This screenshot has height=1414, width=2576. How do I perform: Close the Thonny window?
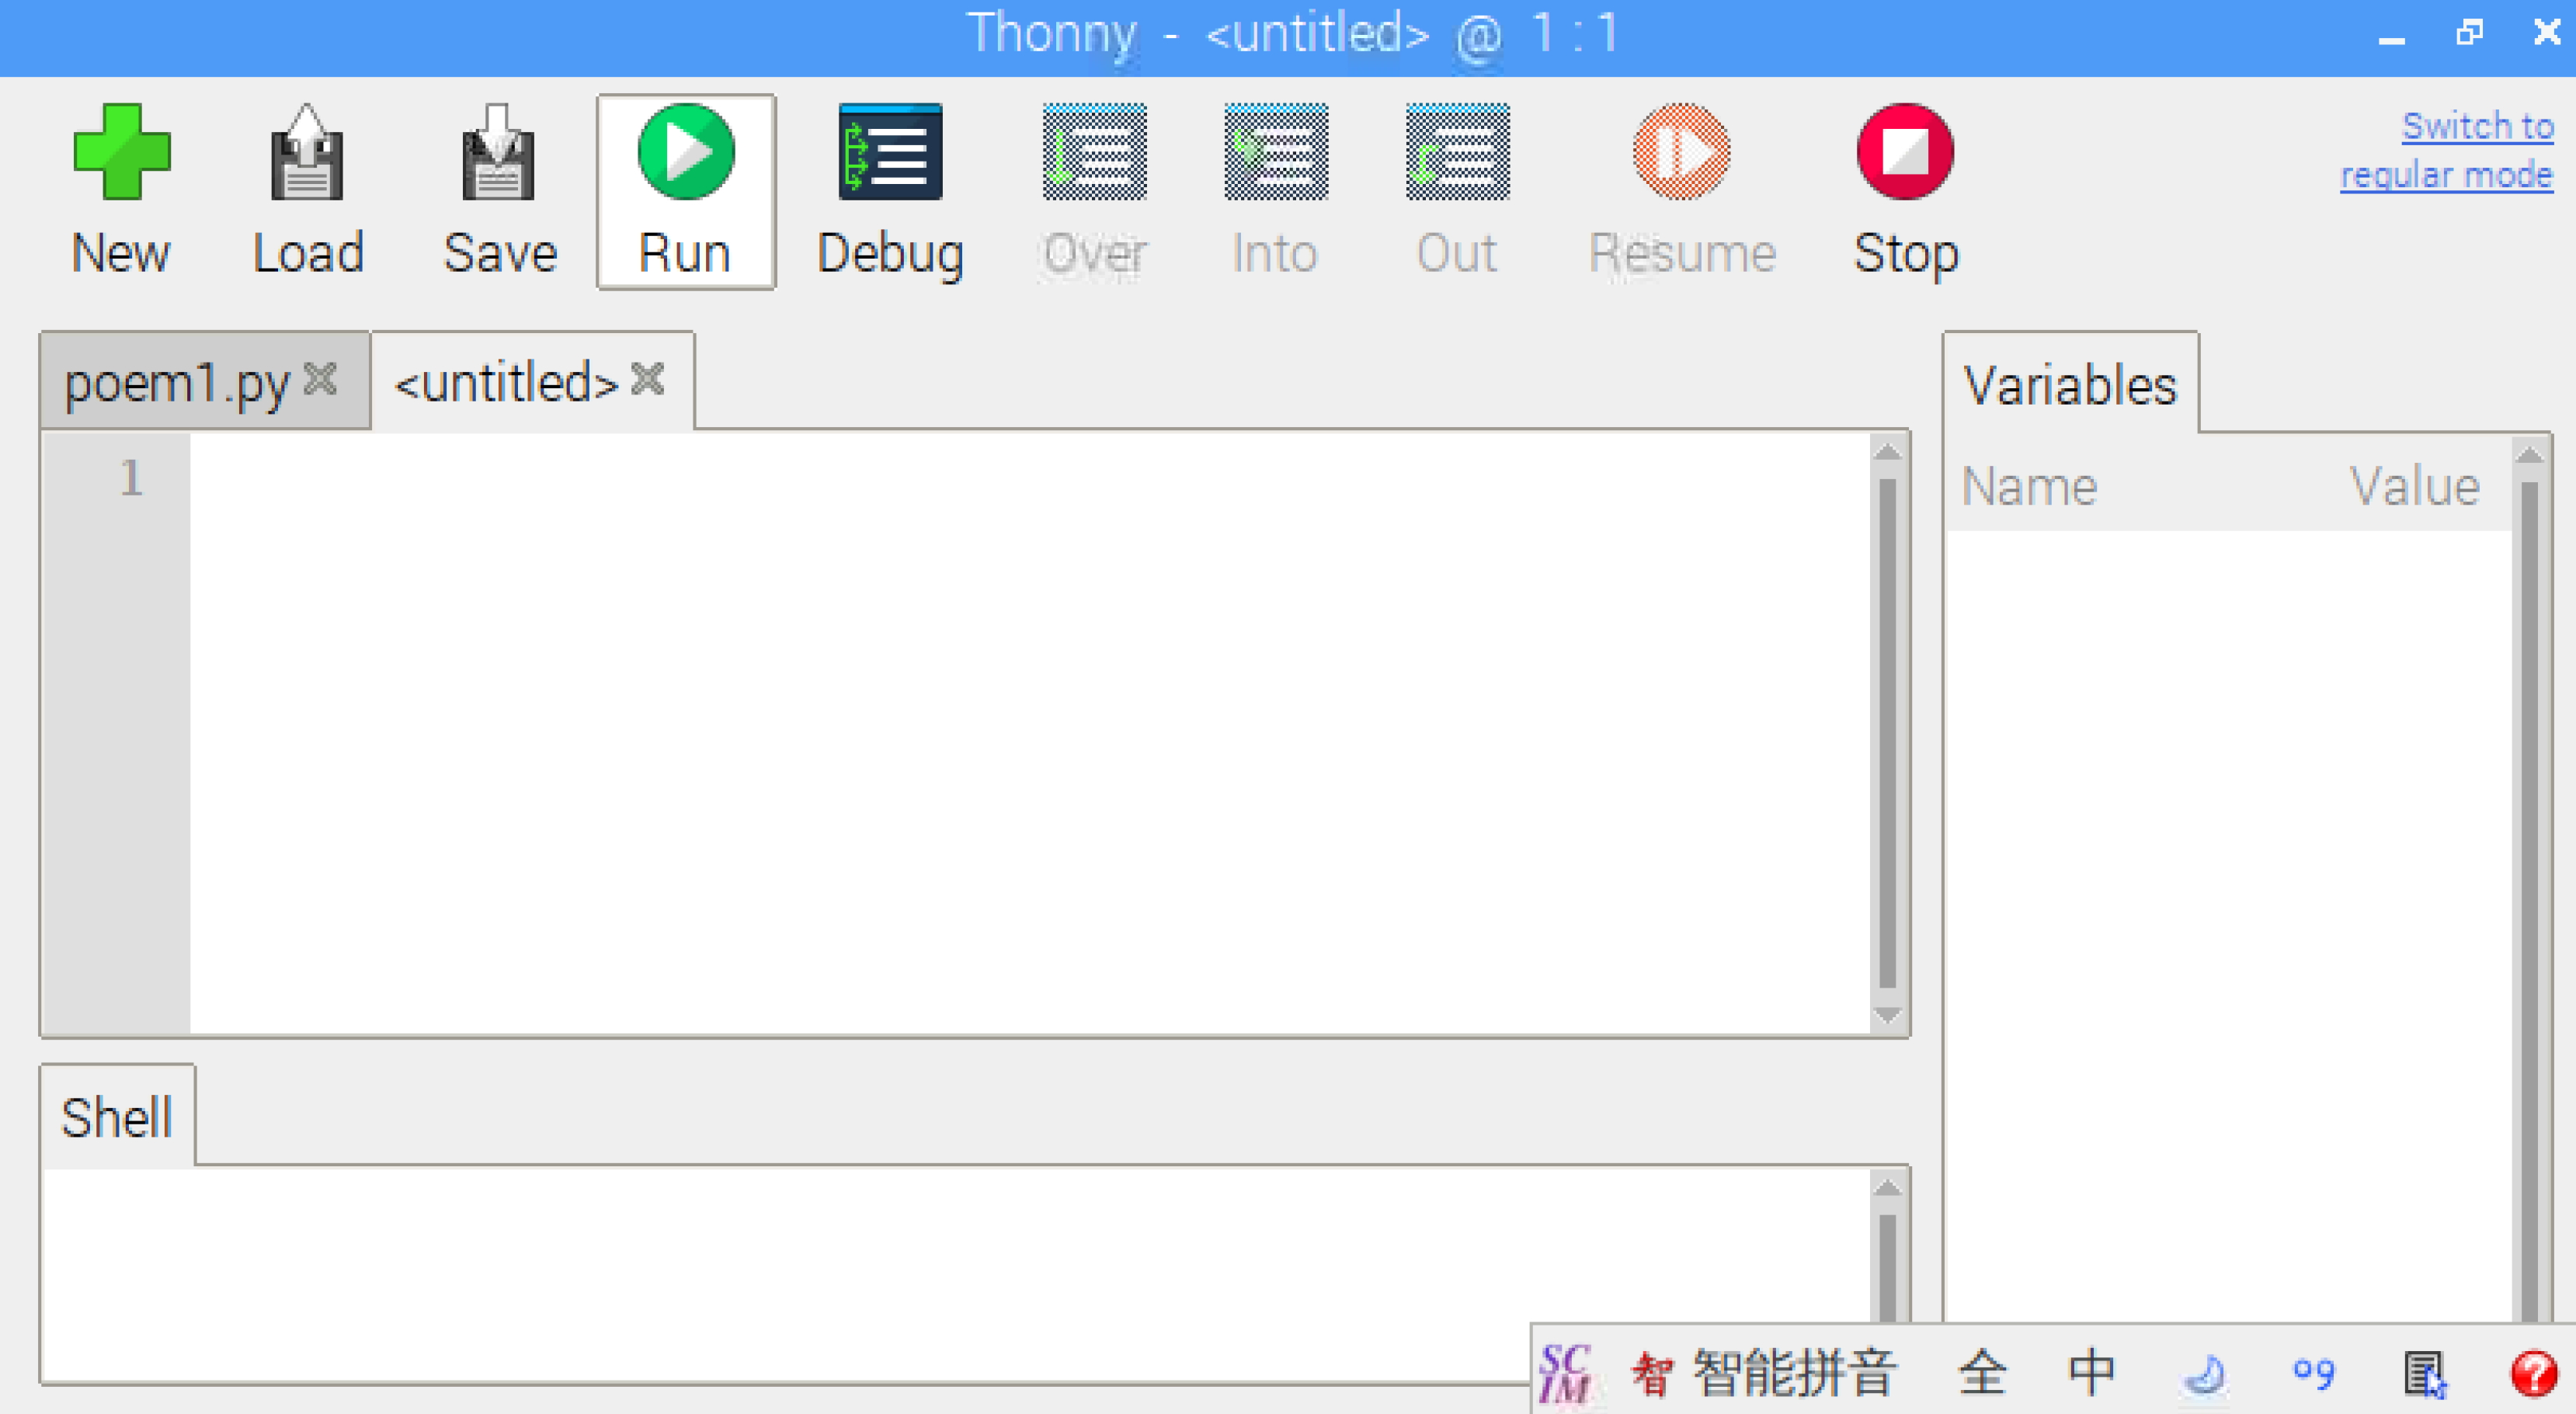tap(2547, 33)
